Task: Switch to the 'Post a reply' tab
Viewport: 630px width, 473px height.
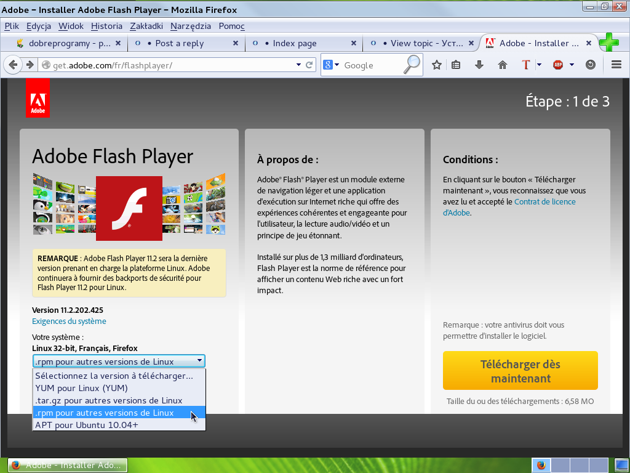Action: coord(179,43)
